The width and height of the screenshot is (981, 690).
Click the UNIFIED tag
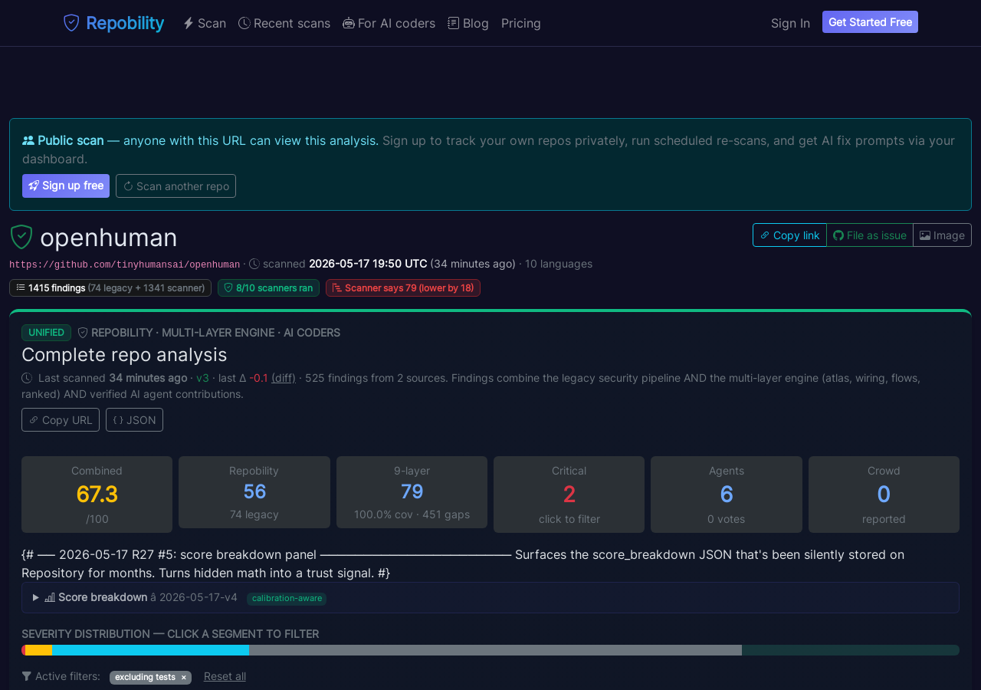(x=46, y=333)
